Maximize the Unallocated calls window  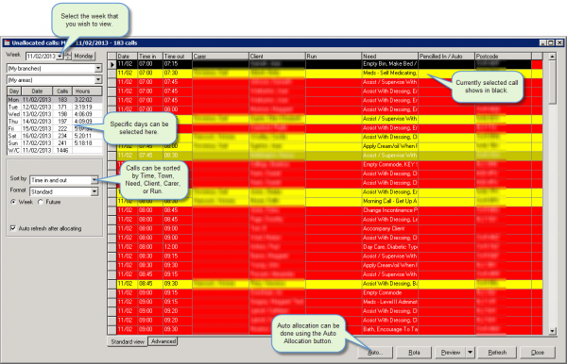(x=551, y=42)
